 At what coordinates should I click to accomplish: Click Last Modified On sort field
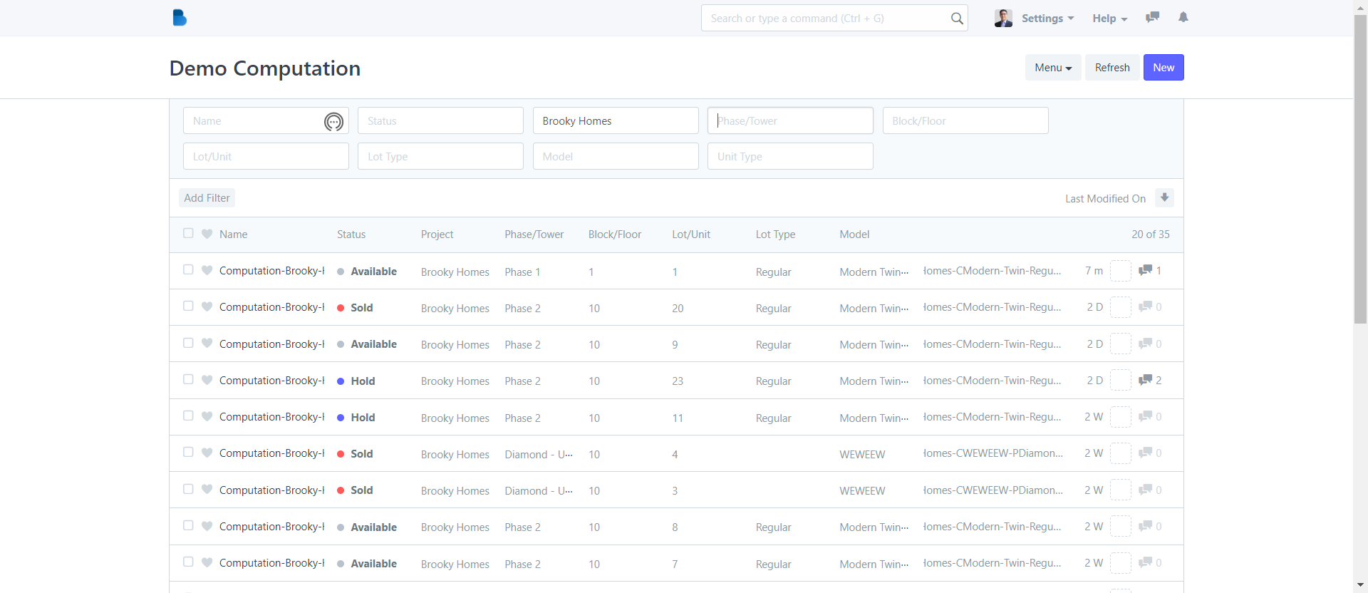click(1105, 199)
